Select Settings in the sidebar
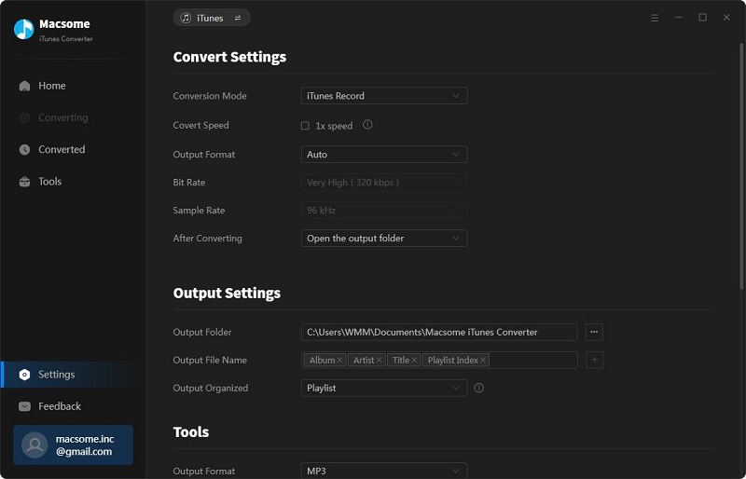746x479 pixels. [73, 375]
